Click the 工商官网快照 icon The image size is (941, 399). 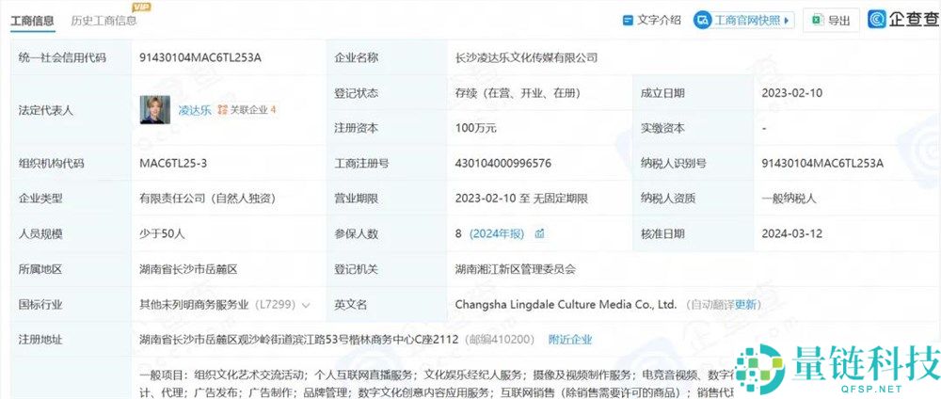click(702, 20)
